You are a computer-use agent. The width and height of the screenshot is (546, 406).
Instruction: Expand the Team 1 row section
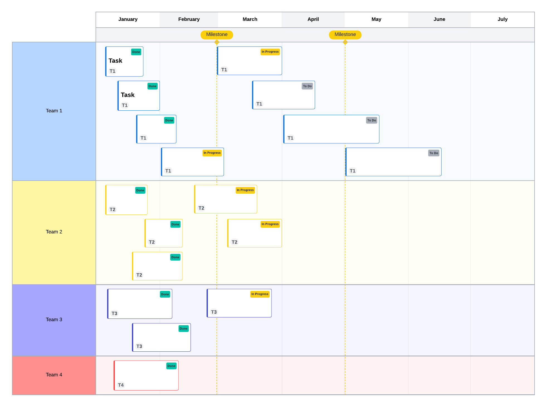[x=54, y=110]
